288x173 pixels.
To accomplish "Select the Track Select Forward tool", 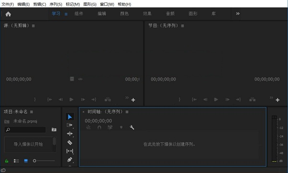I will (x=70, y=125).
